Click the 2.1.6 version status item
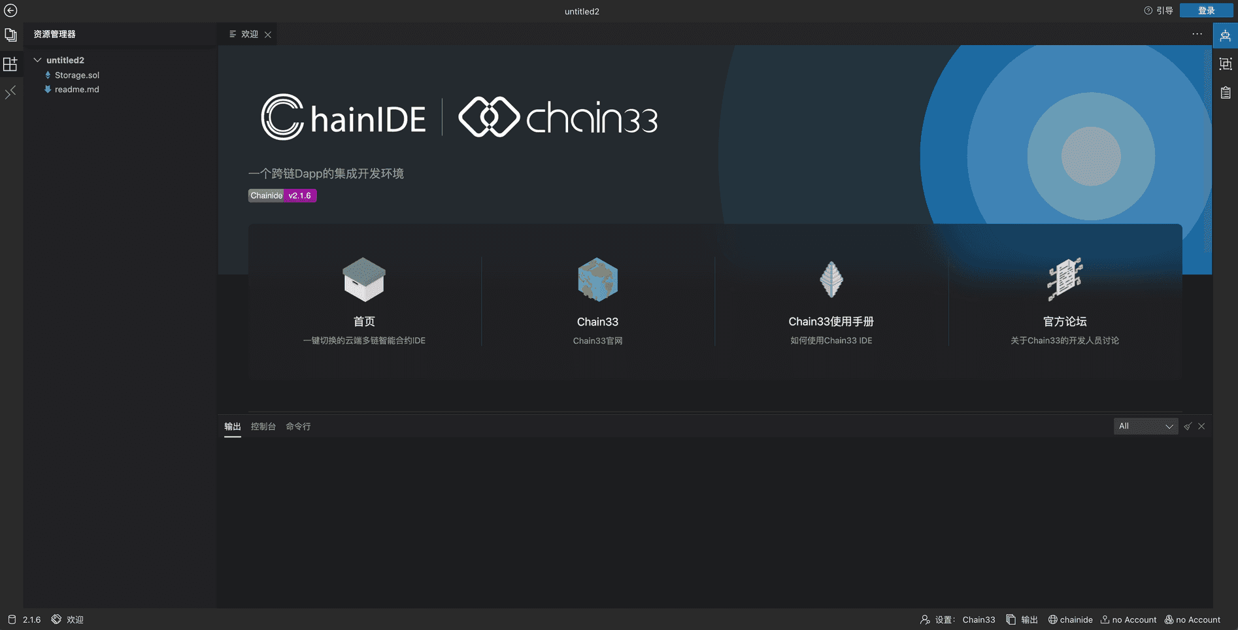The width and height of the screenshot is (1238, 630). click(x=24, y=620)
